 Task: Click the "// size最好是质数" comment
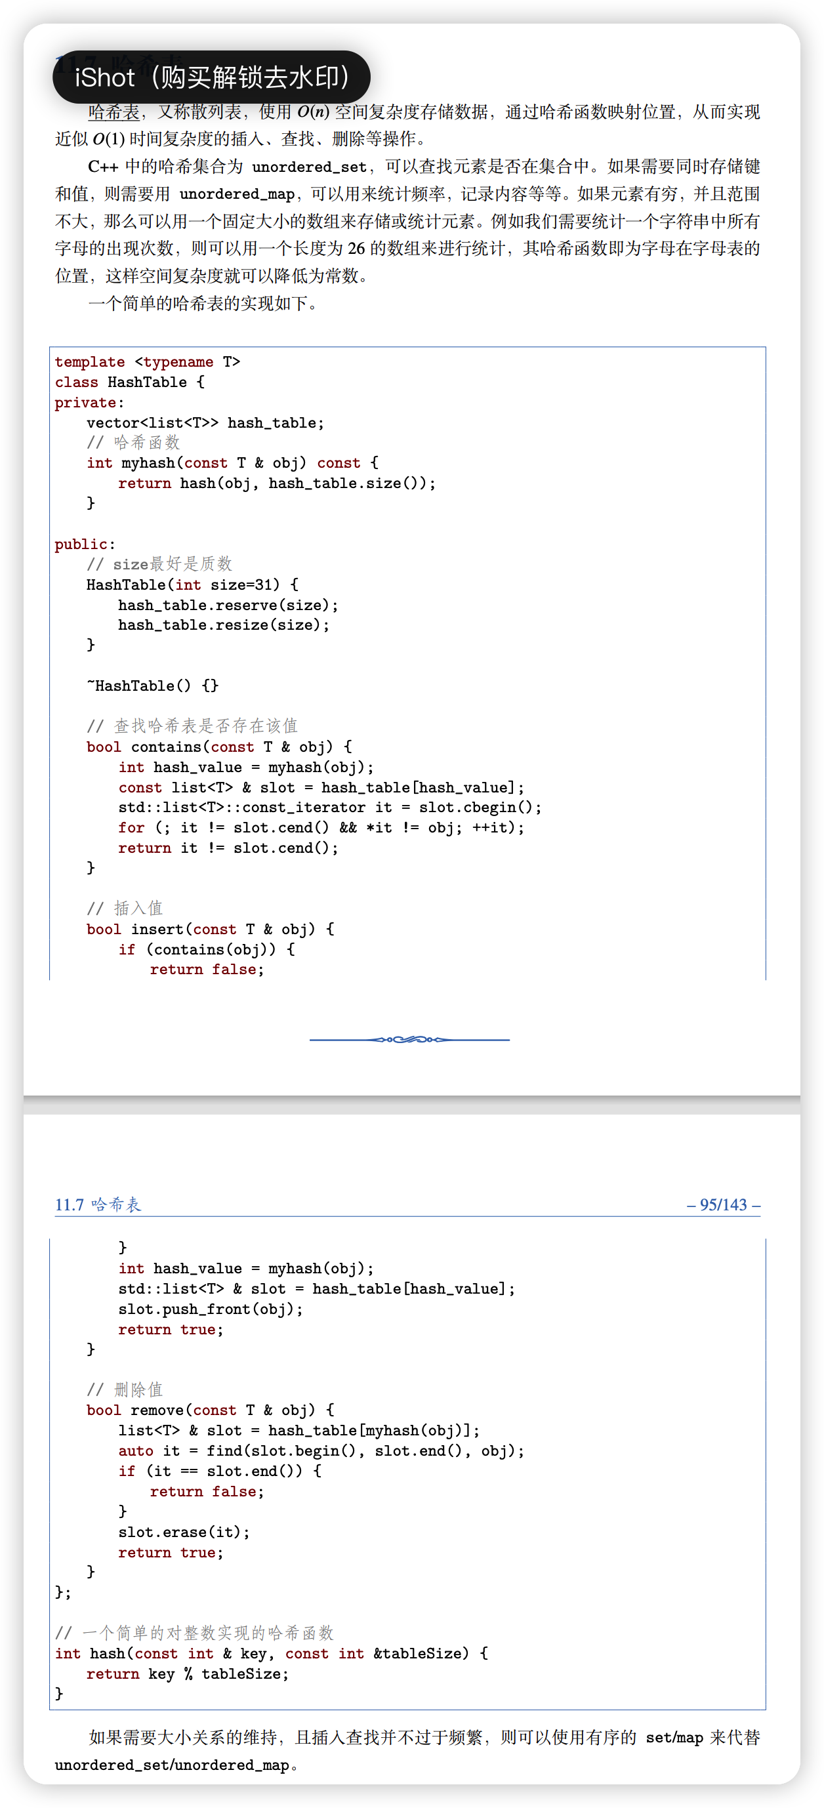pyautogui.click(x=159, y=564)
